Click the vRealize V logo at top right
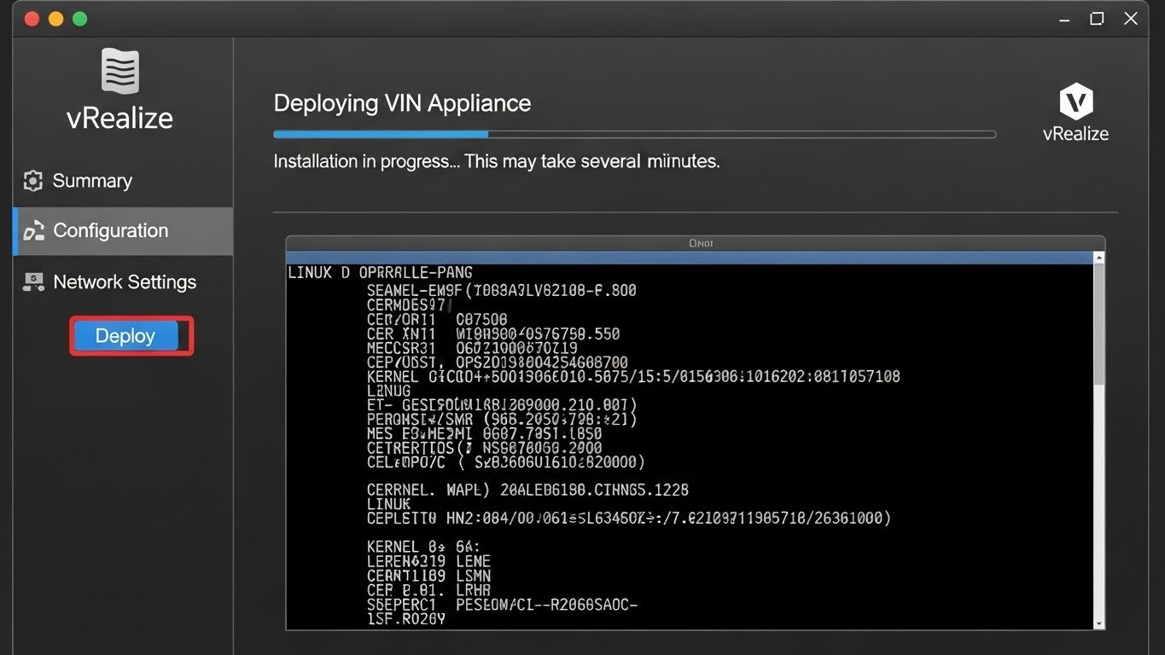The height and width of the screenshot is (655, 1165). pos(1075,102)
